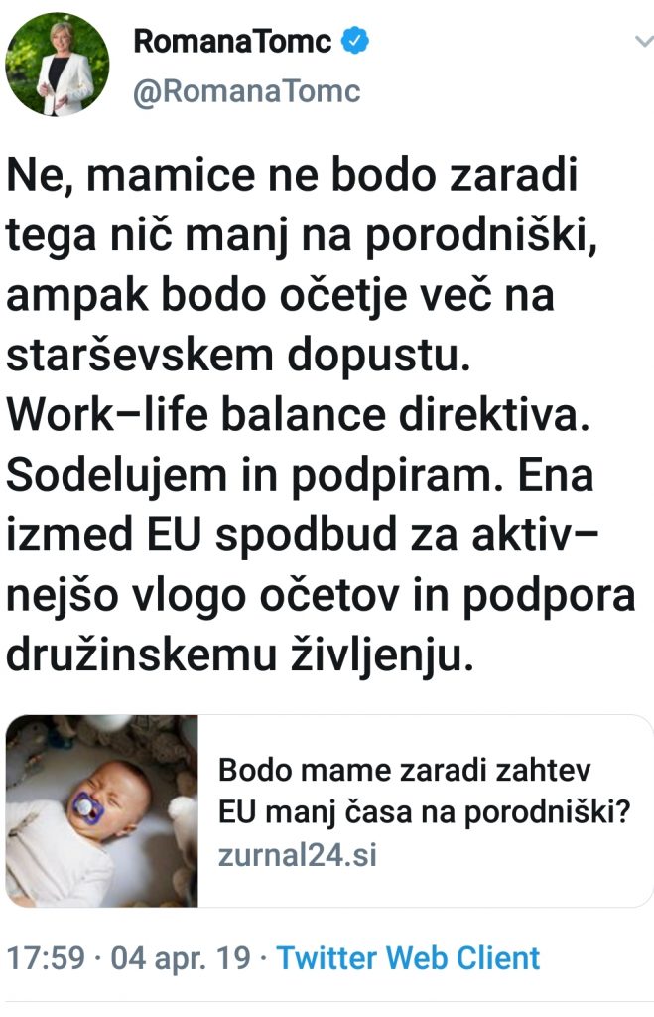Click the 'nejšo vlogo očetov in podpora' line

321,597
